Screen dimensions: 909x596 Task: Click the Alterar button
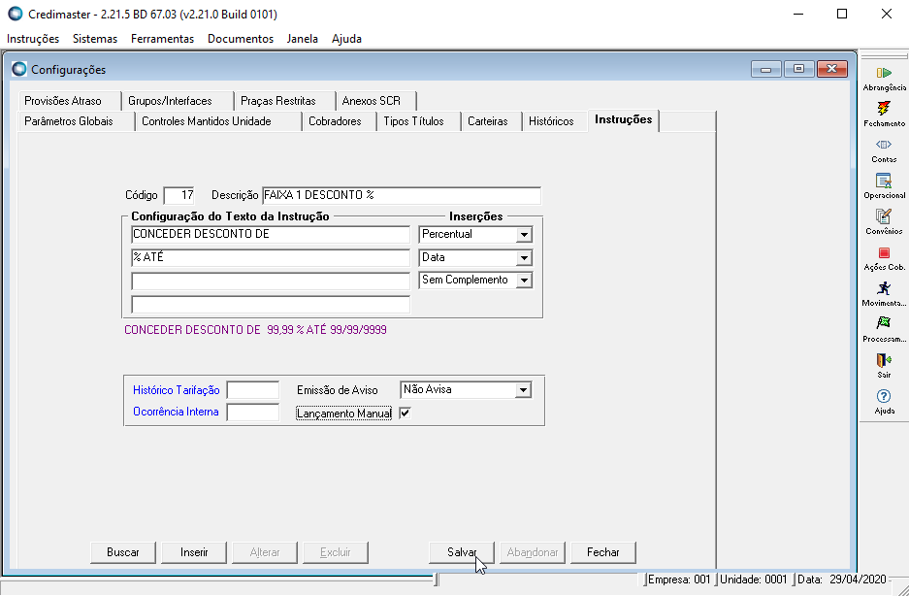(265, 552)
